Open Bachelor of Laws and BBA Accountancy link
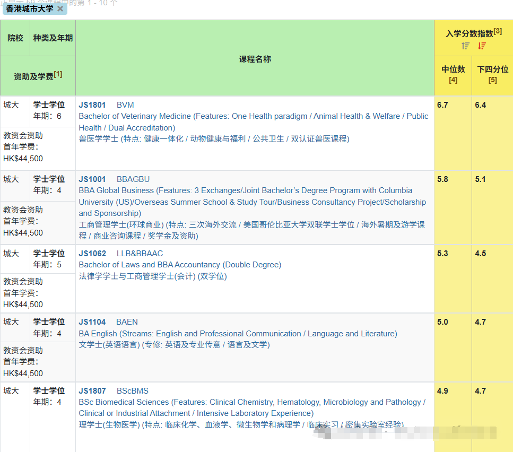 click(180, 265)
